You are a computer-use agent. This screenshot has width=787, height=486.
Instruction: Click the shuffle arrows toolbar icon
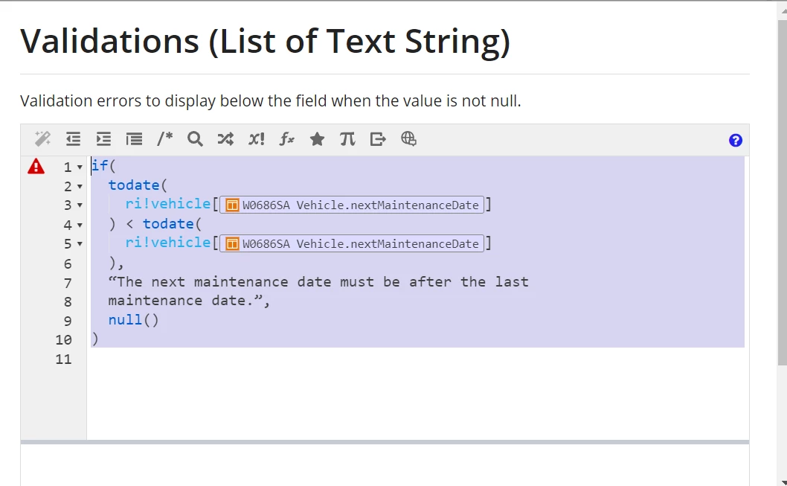tap(225, 138)
